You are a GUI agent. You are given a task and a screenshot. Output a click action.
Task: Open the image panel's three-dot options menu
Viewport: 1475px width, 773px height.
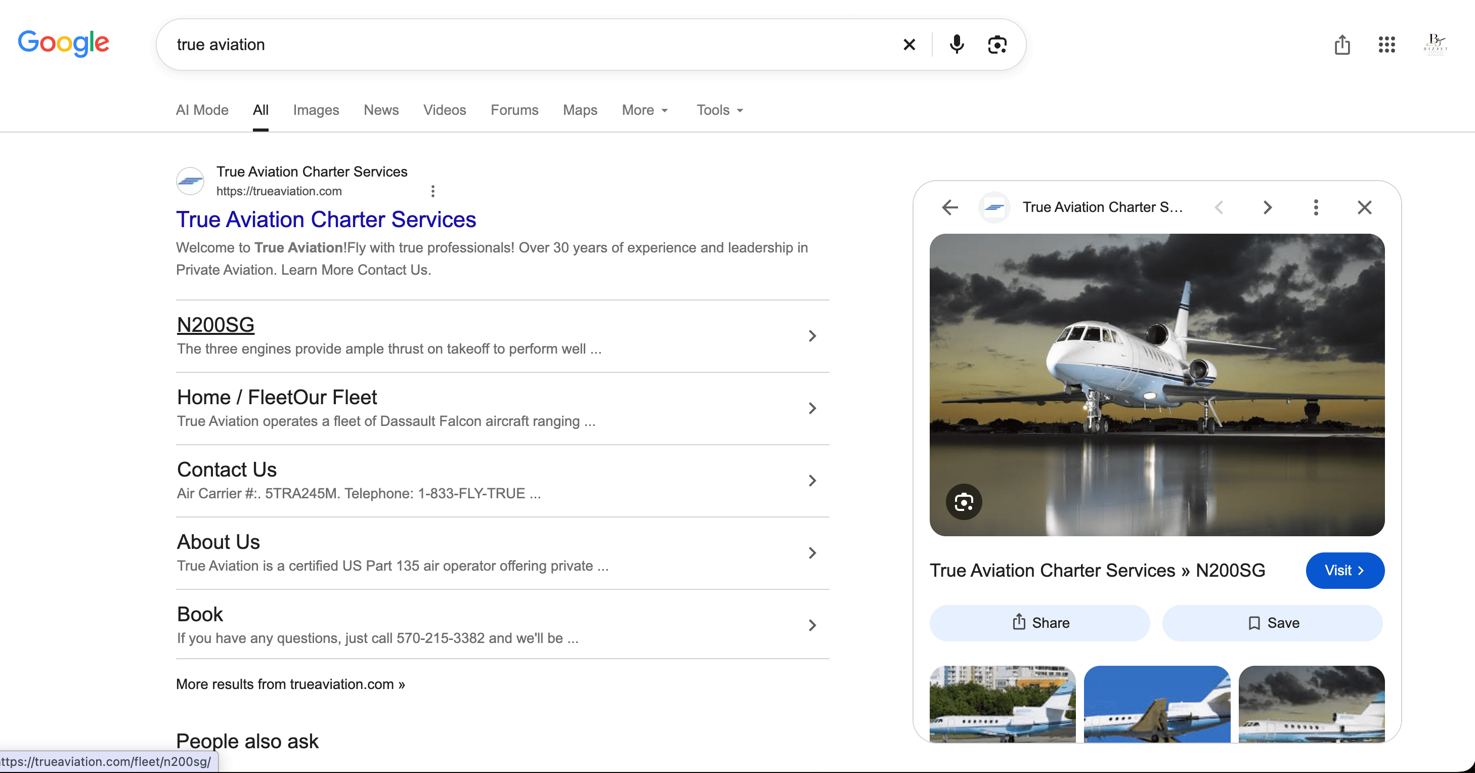[x=1316, y=207]
